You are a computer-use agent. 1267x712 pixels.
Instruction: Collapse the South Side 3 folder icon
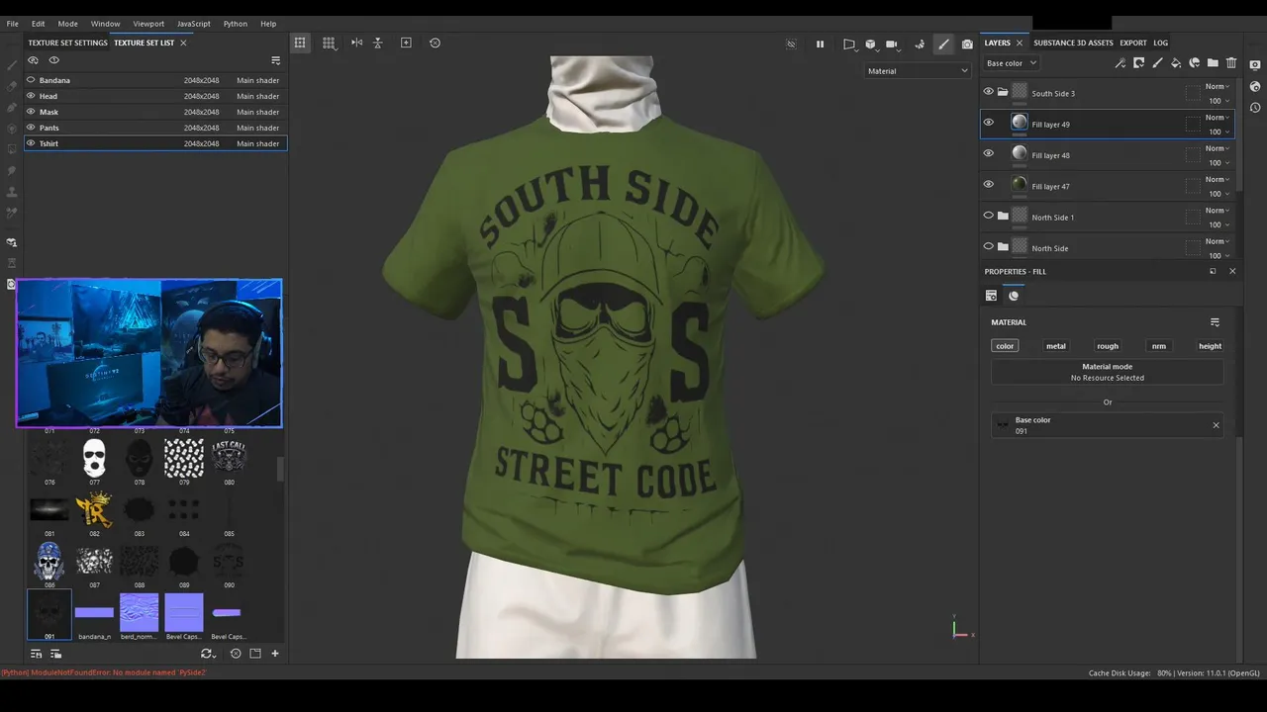coord(1003,92)
